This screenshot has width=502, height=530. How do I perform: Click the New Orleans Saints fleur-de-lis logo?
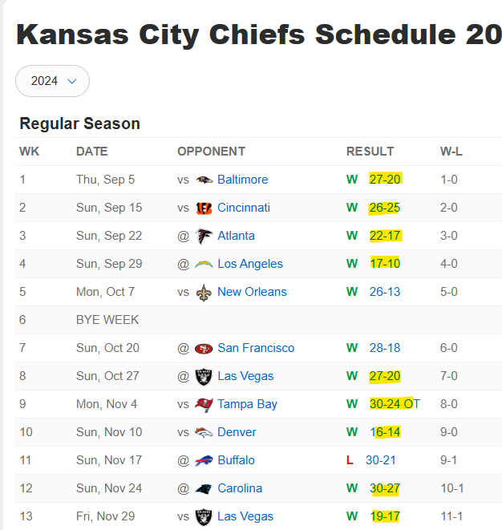(x=204, y=293)
